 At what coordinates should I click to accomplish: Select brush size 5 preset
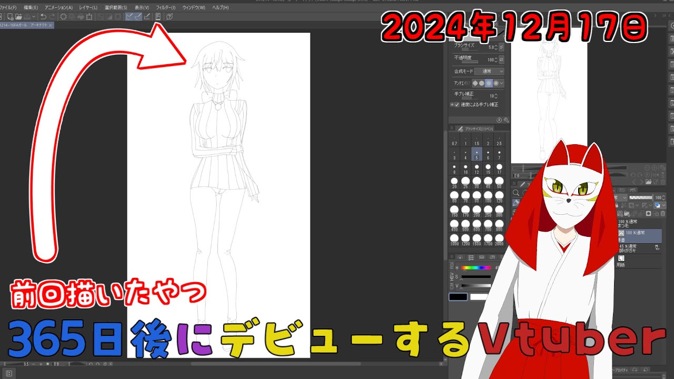[x=477, y=154]
